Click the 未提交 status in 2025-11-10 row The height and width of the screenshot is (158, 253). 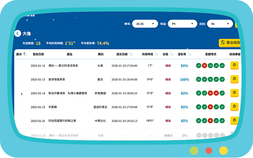click(x=168, y=136)
